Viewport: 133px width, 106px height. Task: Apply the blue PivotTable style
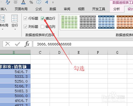click(106, 22)
